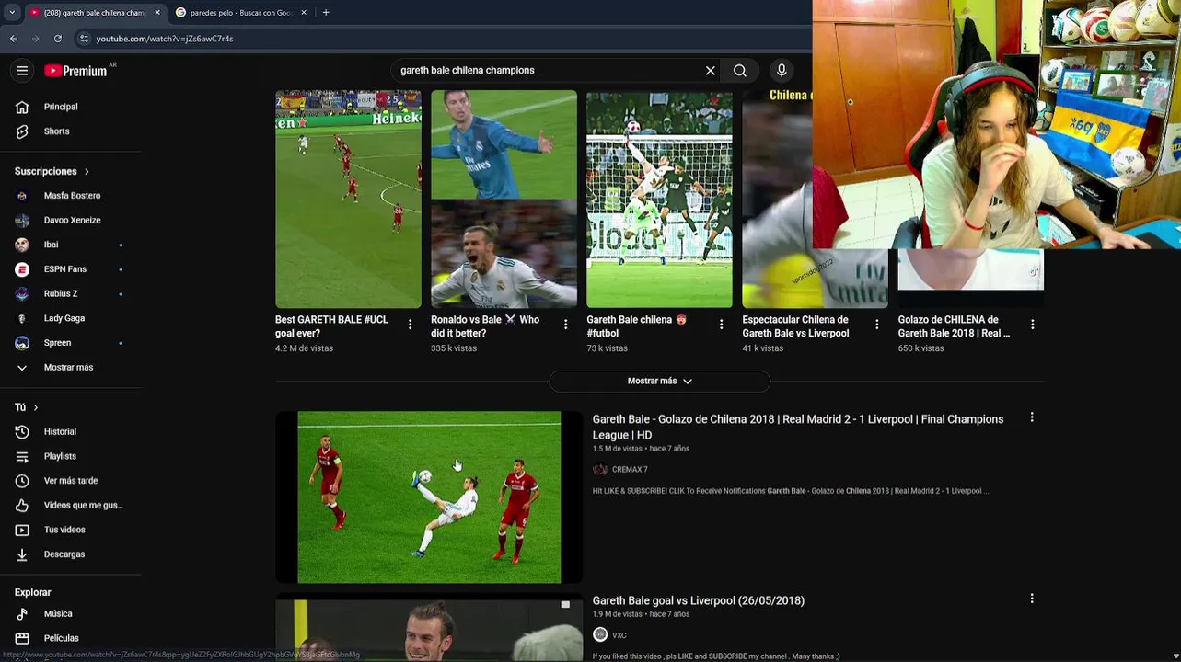Switch to paredes pelo Google search tab

(241, 12)
